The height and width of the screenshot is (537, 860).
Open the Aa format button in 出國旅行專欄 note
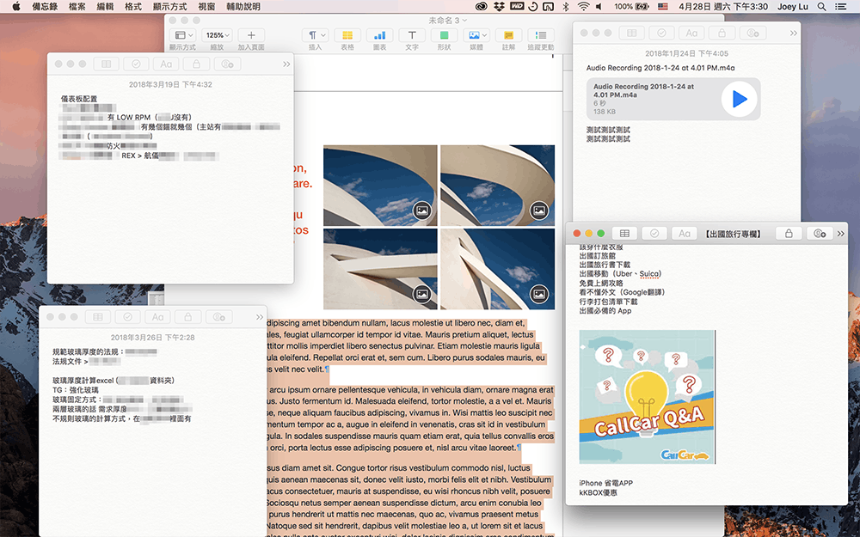pos(684,233)
